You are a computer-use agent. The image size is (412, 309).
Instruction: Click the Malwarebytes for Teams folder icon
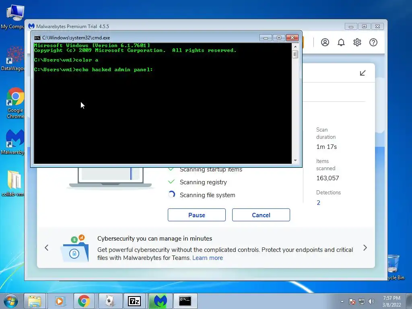pyautogui.click(x=74, y=249)
